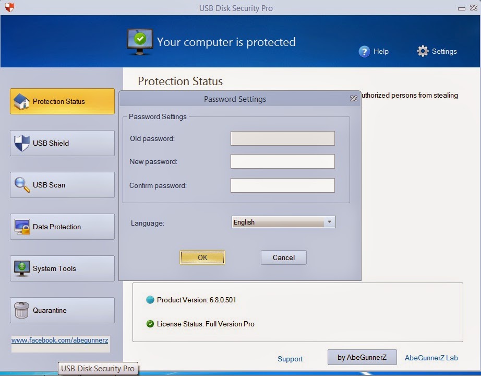The height and width of the screenshot is (376, 481).
Task: Focus the New password field
Action: (283, 161)
